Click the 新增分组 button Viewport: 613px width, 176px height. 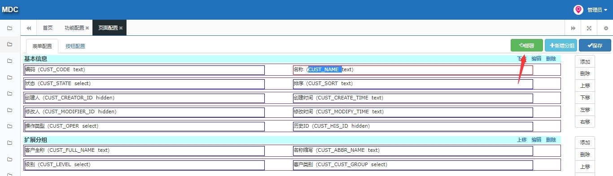click(561, 45)
